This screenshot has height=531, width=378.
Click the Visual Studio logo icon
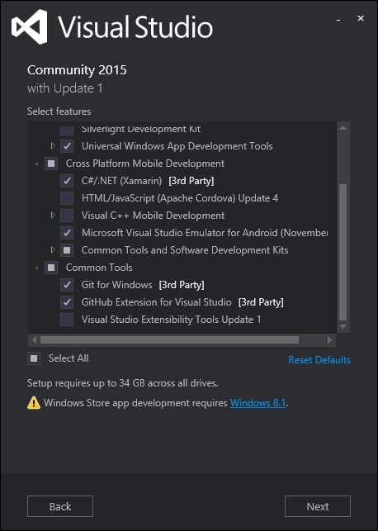click(x=30, y=27)
